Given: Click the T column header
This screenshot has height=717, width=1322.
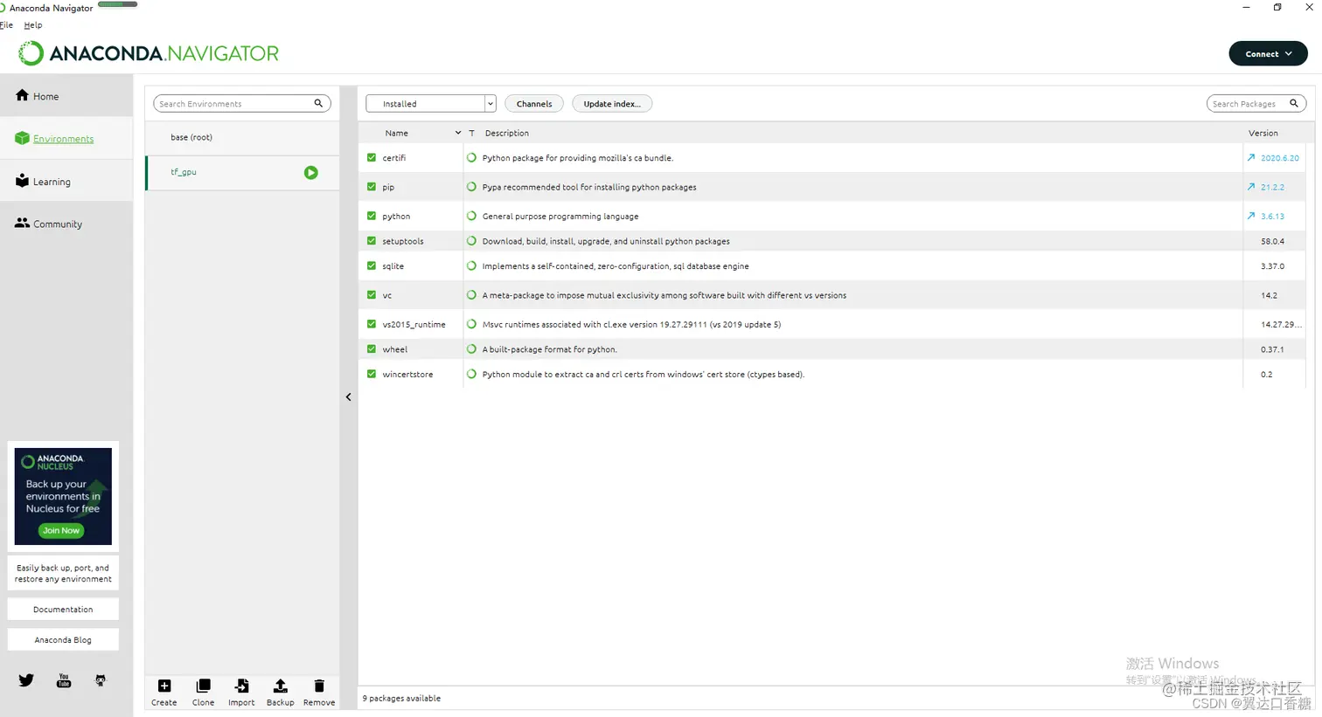Looking at the screenshot, I should [471, 133].
